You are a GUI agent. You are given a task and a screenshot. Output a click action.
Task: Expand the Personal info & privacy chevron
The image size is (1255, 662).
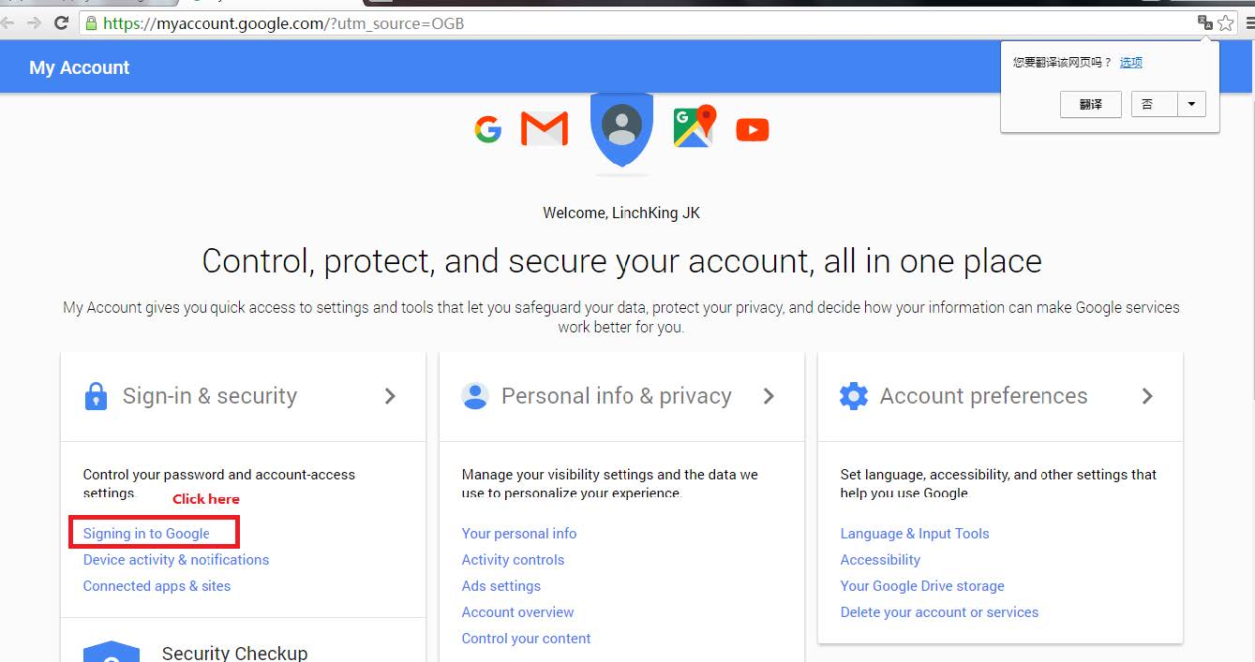click(x=769, y=396)
